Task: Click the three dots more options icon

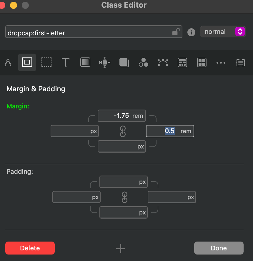Action: pos(221,62)
